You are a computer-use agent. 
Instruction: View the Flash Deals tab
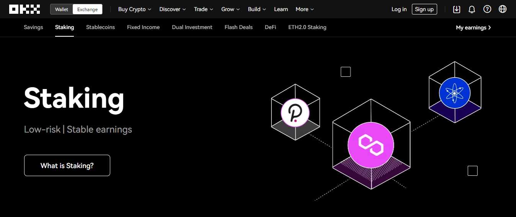(238, 27)
